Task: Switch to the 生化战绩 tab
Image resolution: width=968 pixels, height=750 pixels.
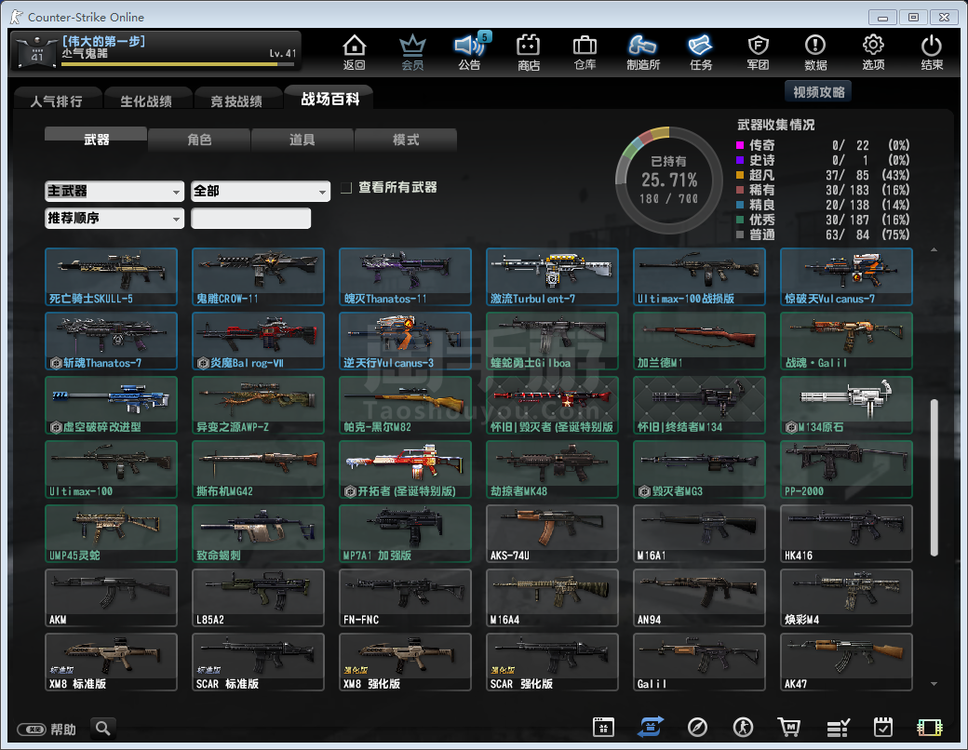Action: coord(146,100)
